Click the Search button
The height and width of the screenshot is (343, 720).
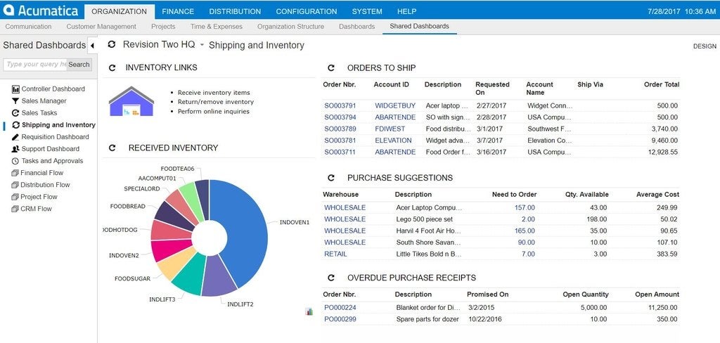click(79, 64)
